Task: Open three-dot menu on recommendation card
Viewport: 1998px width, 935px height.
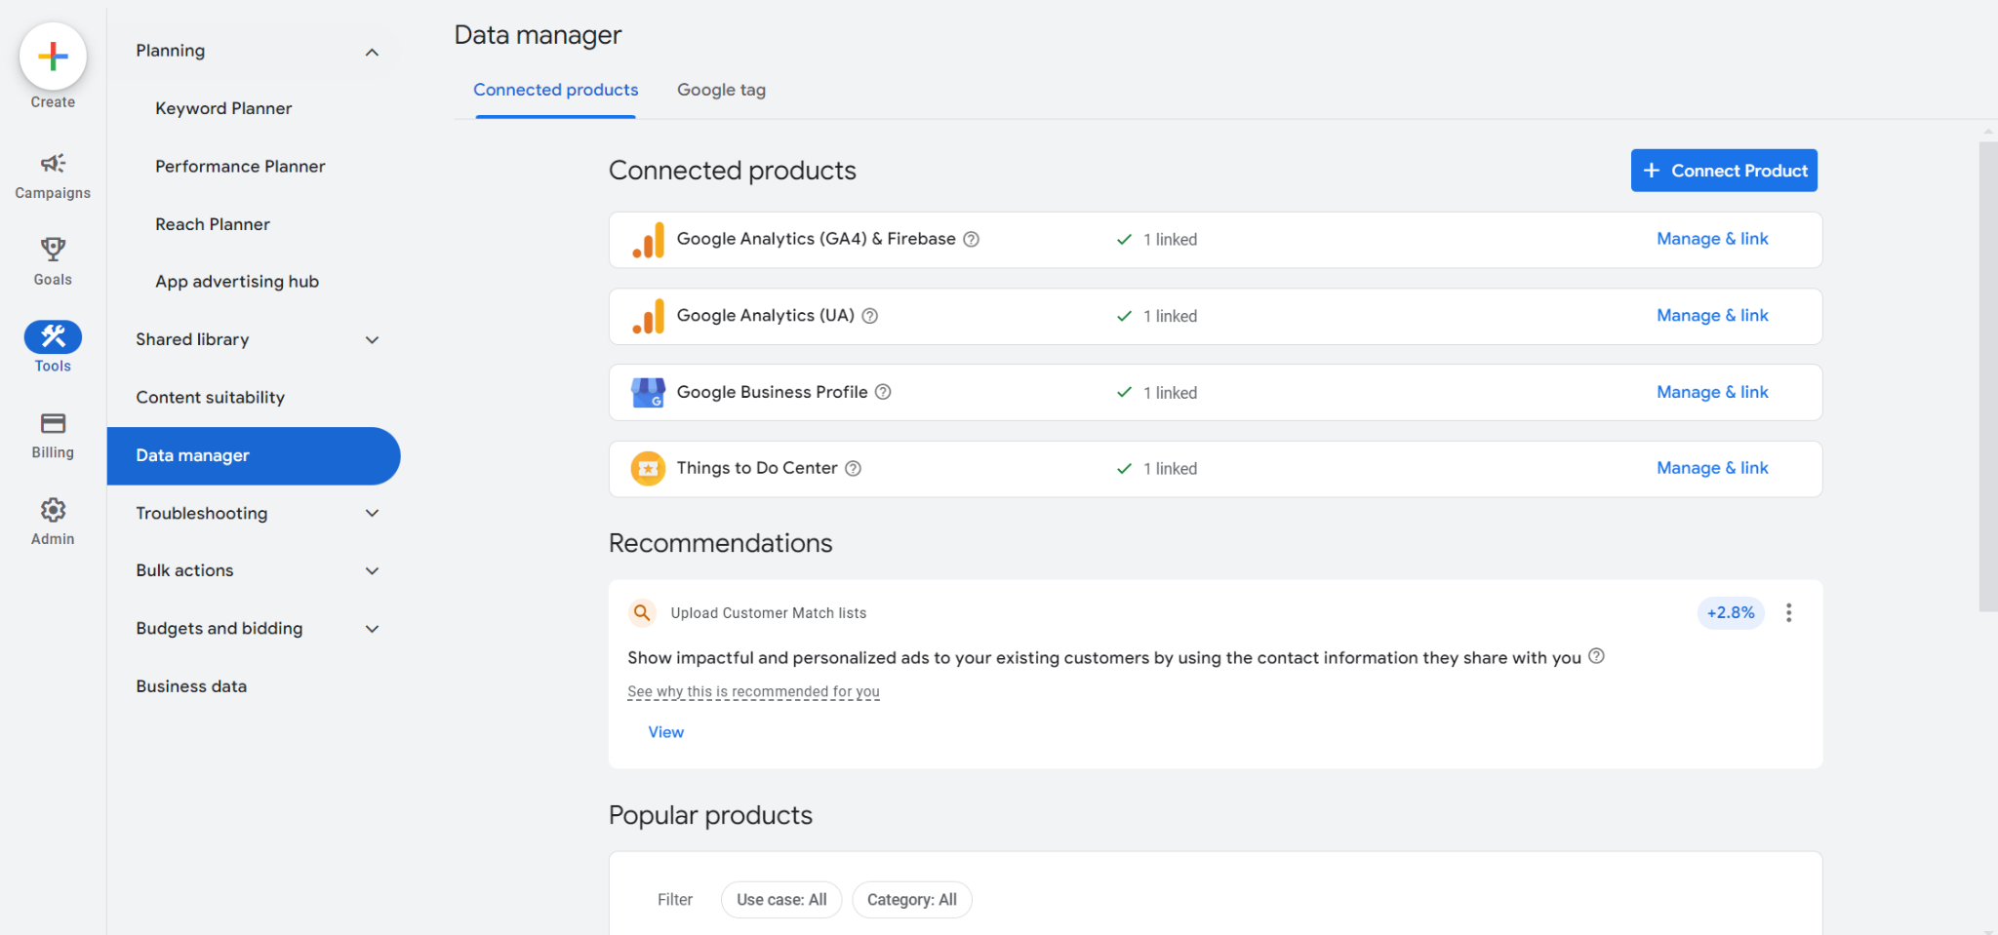Action: point(1788,612)
